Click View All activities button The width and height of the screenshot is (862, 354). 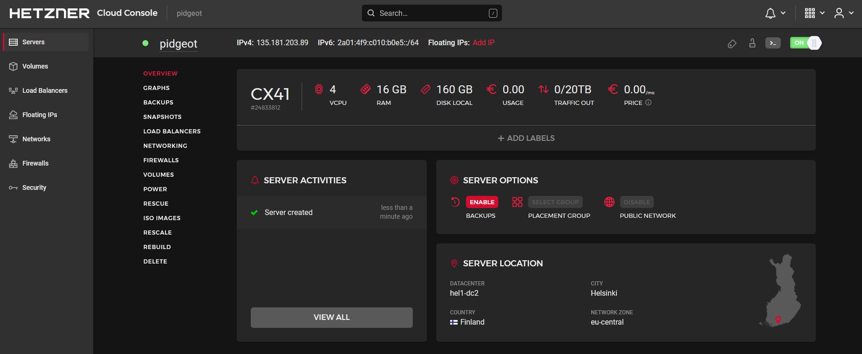[332, 317]
